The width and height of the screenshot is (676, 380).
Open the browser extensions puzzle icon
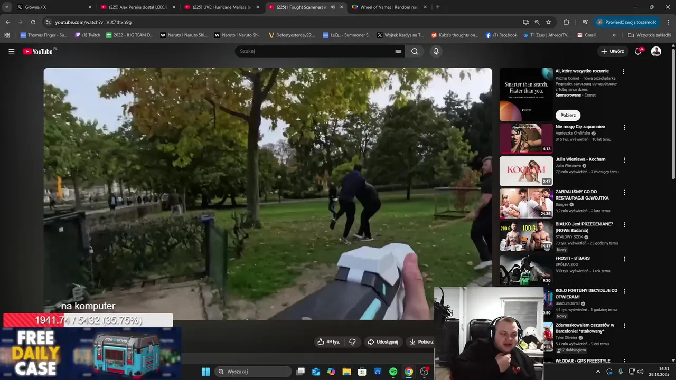coord(566,22)
